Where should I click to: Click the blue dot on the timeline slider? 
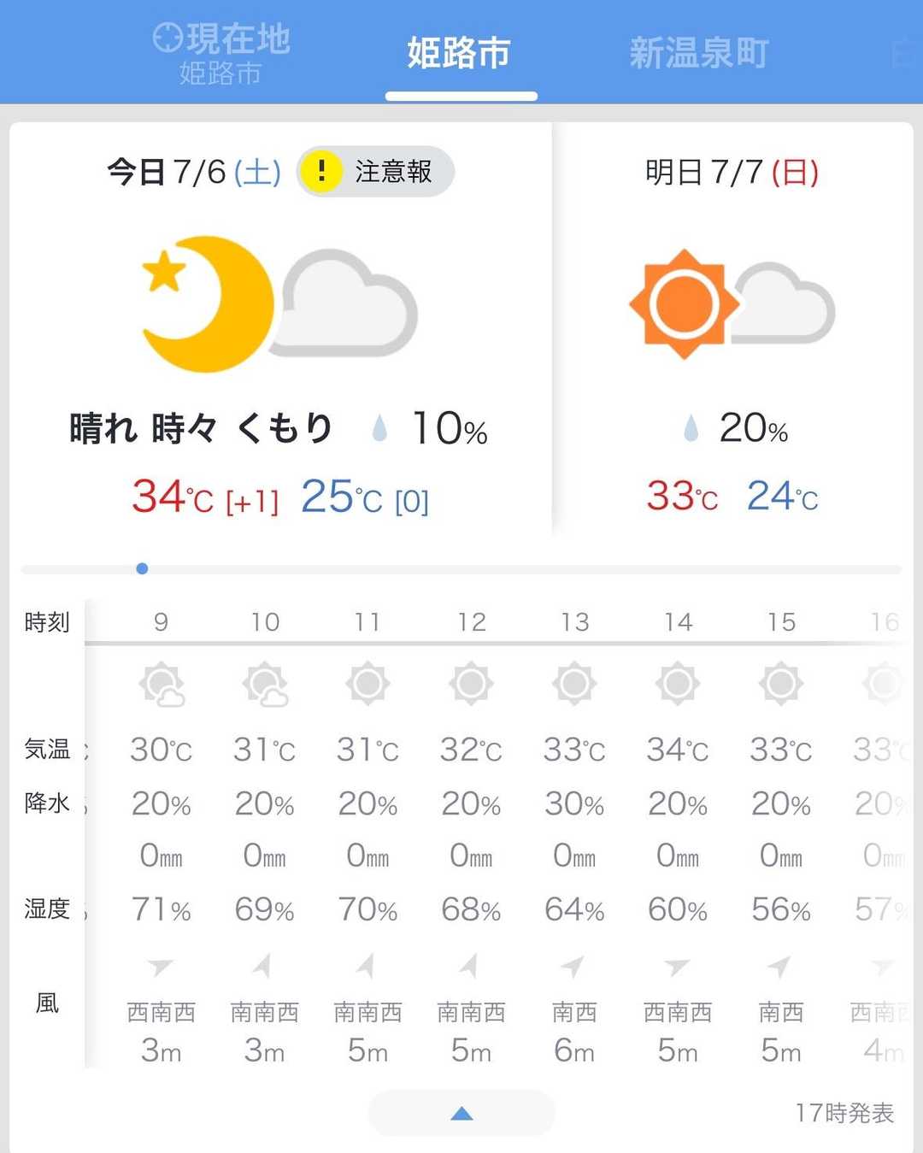tap(142, 568)
